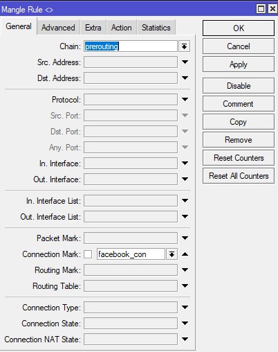Apply the mangle rule changes
Image resolution: width=278 pixels, height=352 pixels.
click(x=239, y=64)
